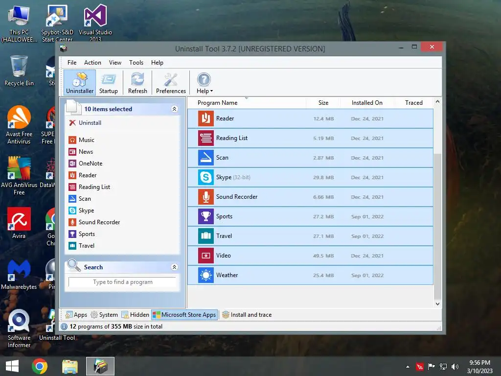Select the Visual Studio 2013 desktop icon

pos(95,23)
